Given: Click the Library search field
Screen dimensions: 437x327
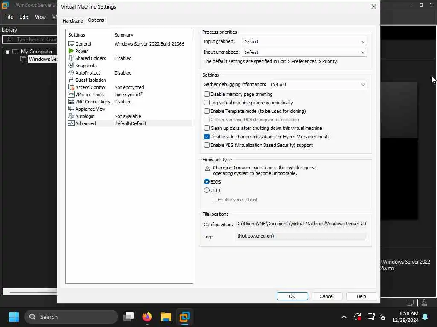Looking at the screenshot, I should 29,40.
